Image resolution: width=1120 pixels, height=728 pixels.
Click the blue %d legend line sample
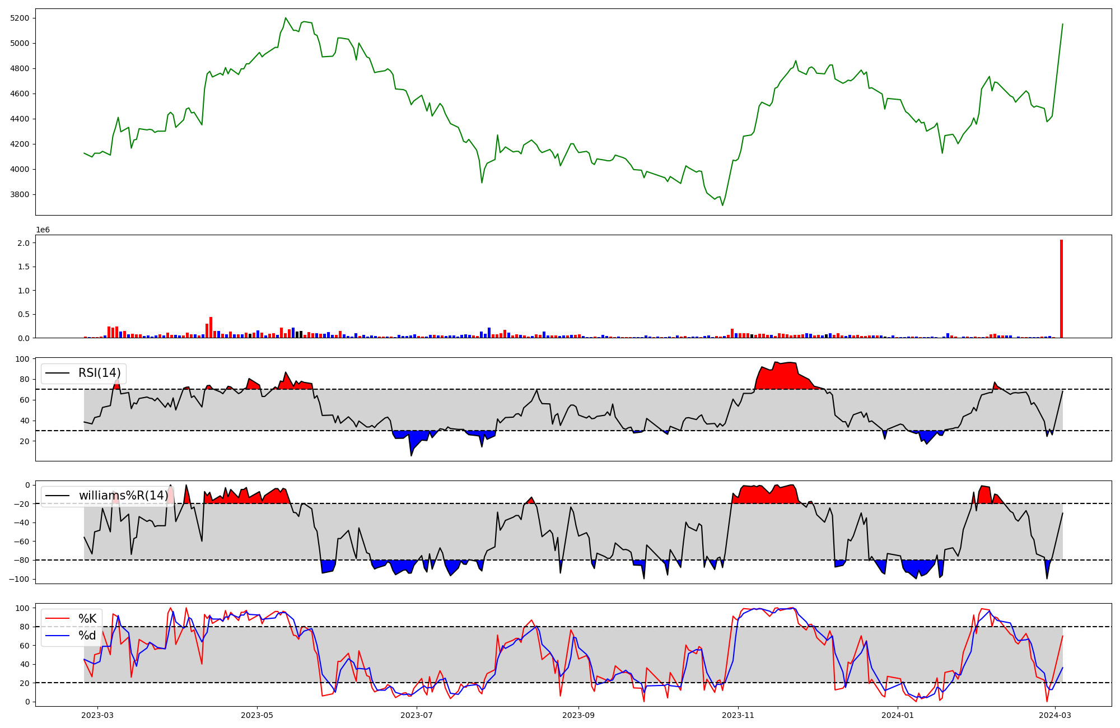click(57, 636)
